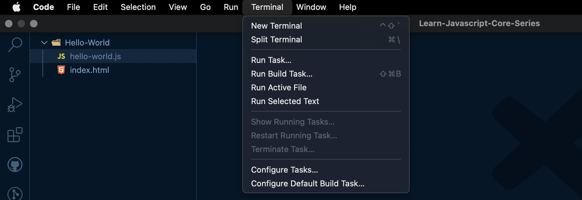
Task: Select Run Active File
Action: (x=279, y=88)
